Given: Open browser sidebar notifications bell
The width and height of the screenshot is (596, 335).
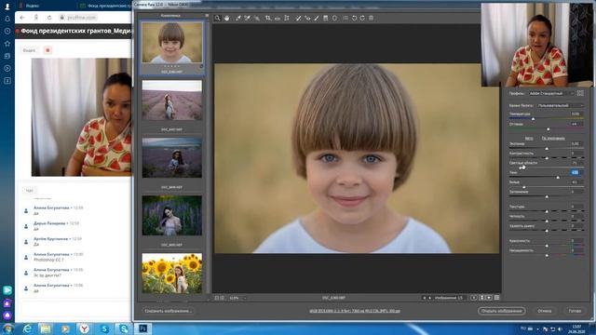Looking at the screenshot, I should click(x=7, y=19).
